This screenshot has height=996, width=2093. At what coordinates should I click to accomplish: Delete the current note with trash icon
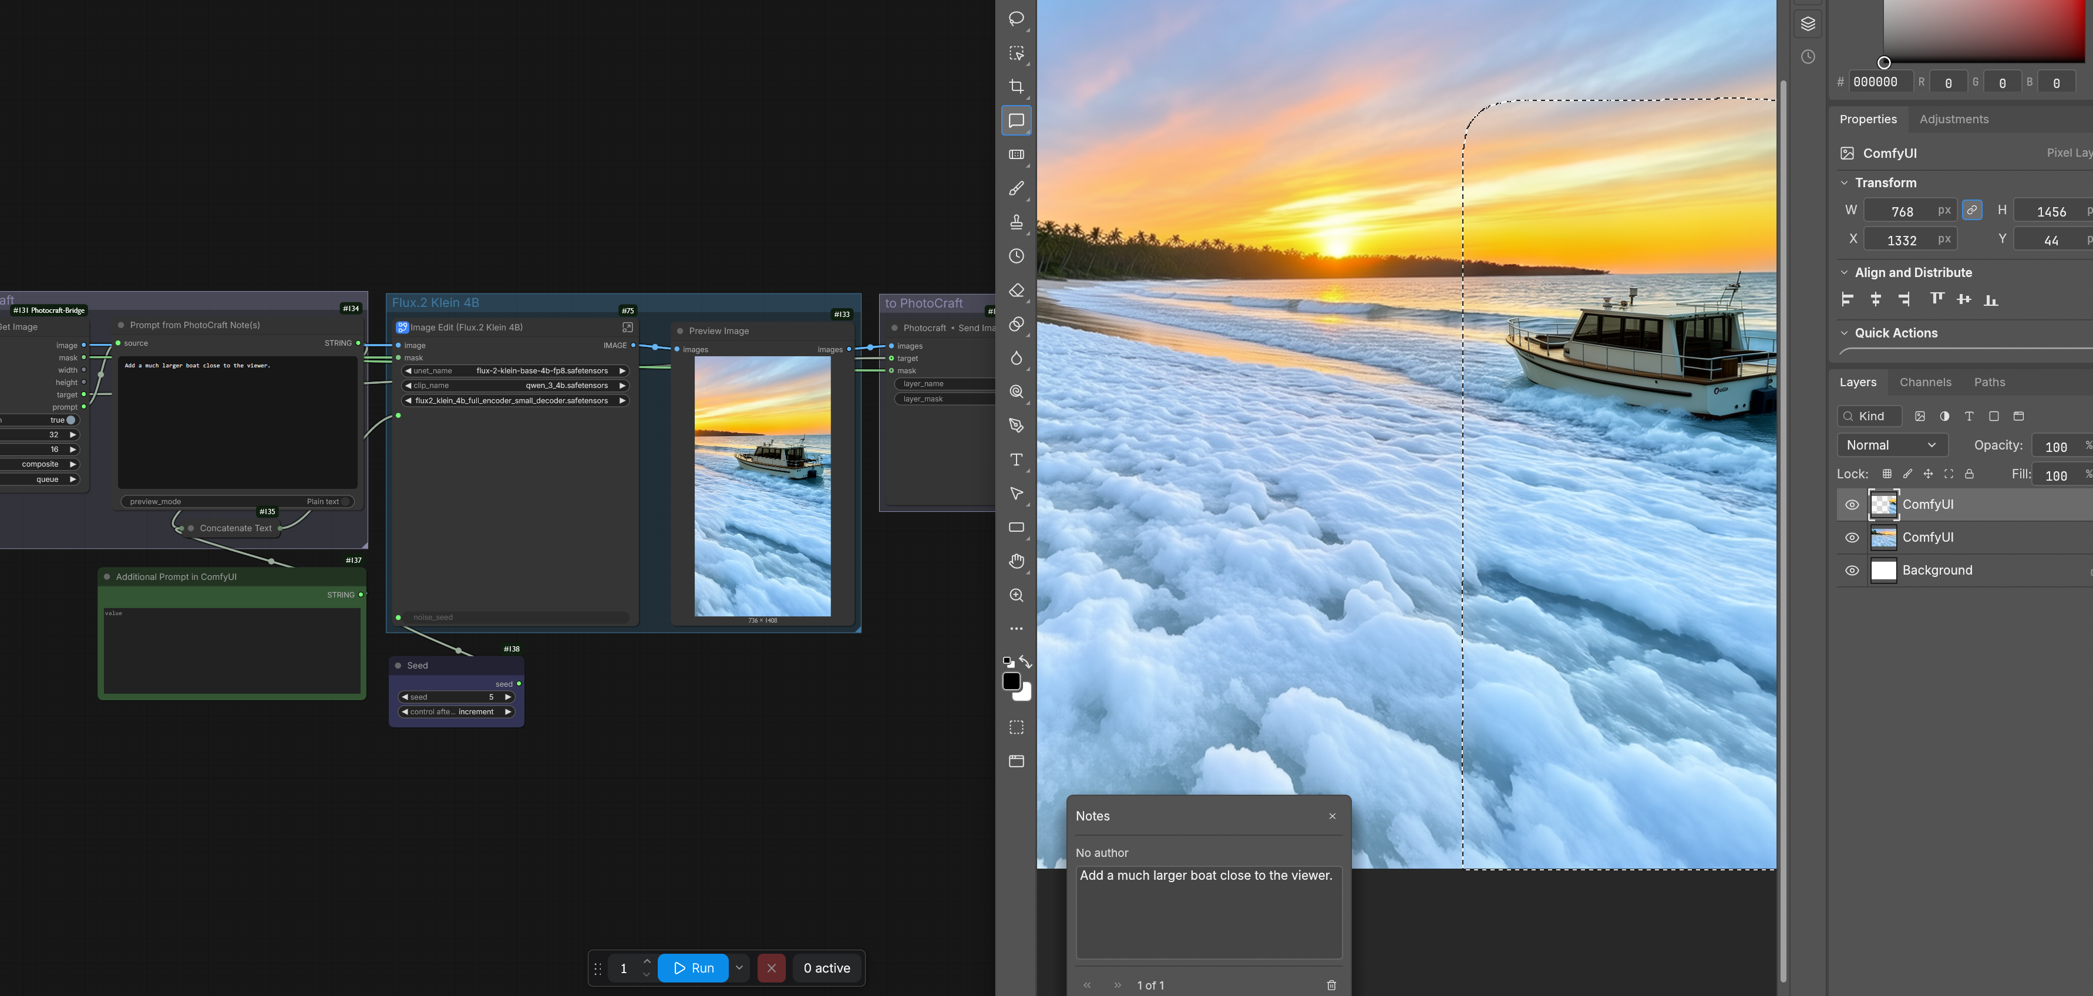1331,985
